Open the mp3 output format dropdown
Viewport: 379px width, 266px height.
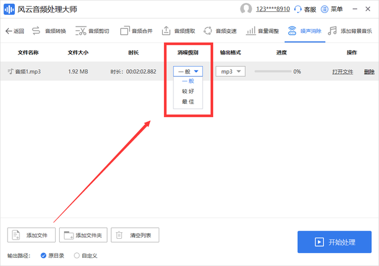[x=230, y=72]
